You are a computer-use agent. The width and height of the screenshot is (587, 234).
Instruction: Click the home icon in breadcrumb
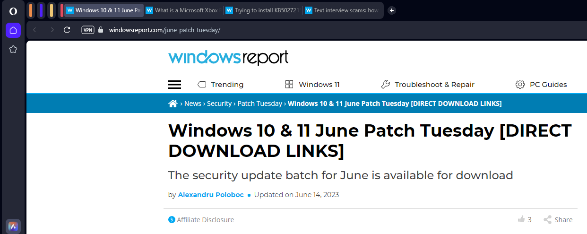173,104
